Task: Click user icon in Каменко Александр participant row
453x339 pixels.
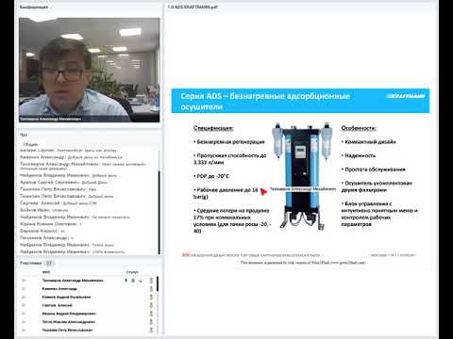Action: pyautogui.click(x=151, y=289)
